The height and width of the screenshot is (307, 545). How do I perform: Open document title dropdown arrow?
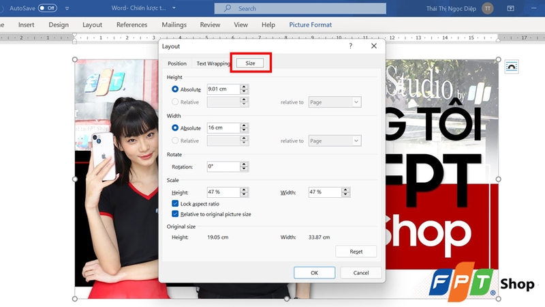(174, 8)
